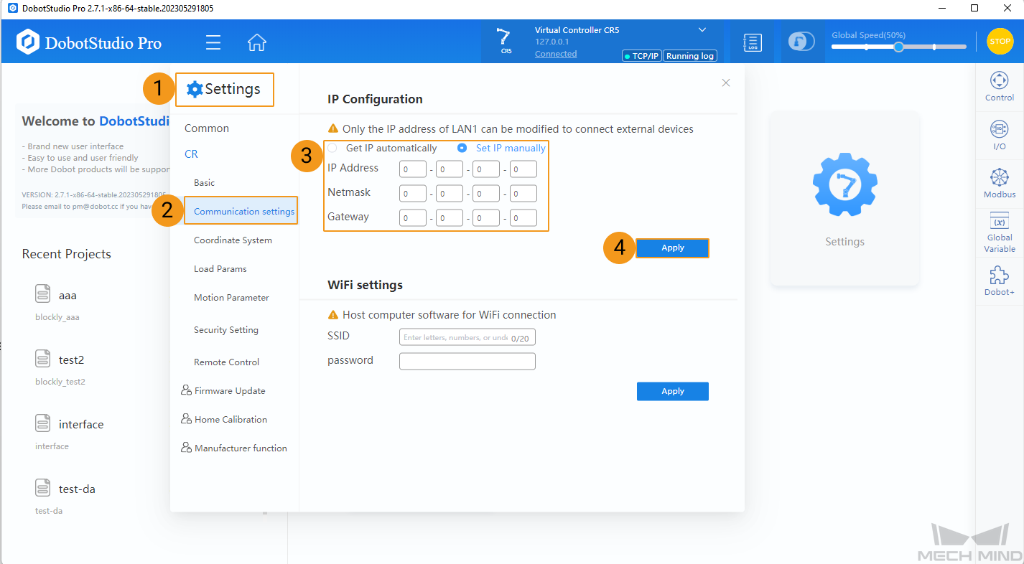Open the Global Variable panel
Image resolution: width=1024 pixels, height=564 pixels.
[x=999, y=233]
